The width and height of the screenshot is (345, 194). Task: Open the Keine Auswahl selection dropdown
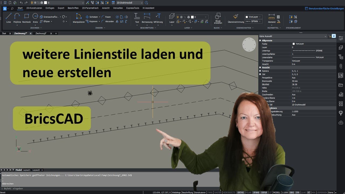coord(293,36)
